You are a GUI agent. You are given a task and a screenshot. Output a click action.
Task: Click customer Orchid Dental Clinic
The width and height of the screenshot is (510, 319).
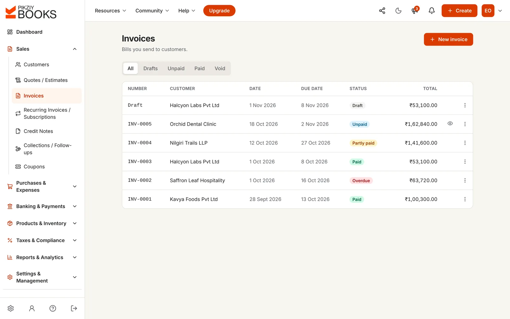click(x=193, y=124)
